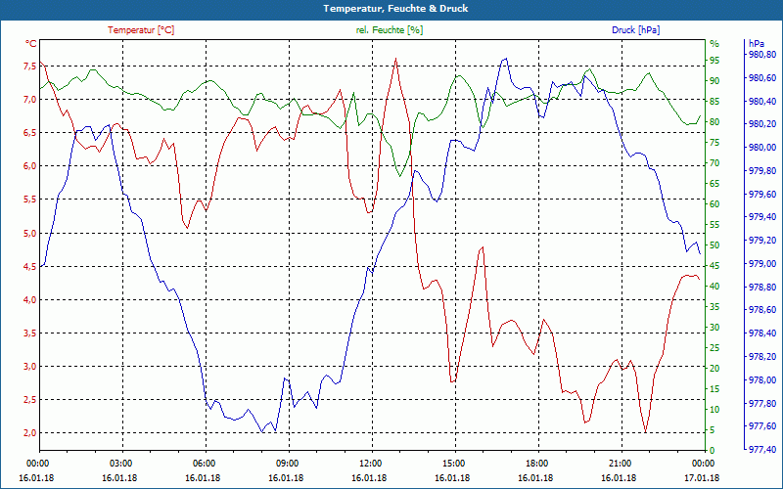Viewport: 783px width, 489px height.
Task: Click the 95 humidity axis value
Action: [714, 61]
